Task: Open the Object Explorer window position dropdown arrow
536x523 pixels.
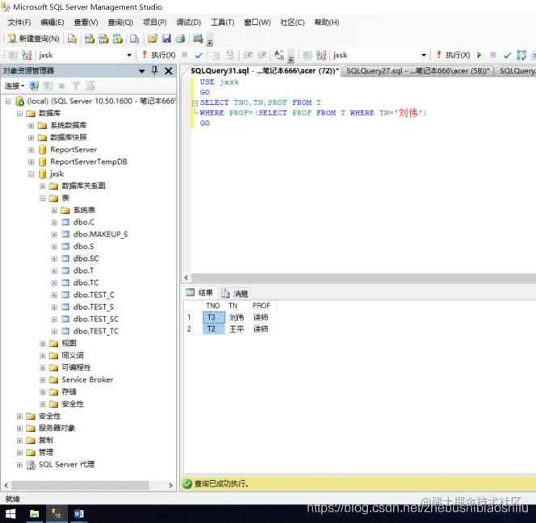Action: click(141, 71)
